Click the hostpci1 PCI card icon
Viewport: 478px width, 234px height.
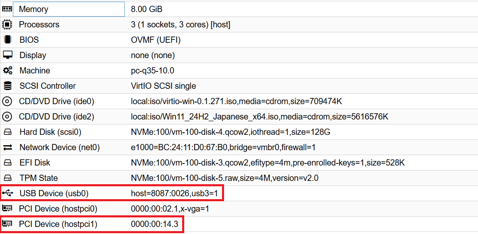pos(7,224)
